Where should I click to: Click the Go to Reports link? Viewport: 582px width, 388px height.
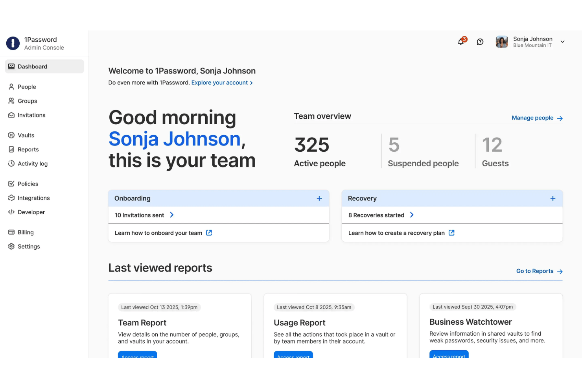tap(535, 271)
